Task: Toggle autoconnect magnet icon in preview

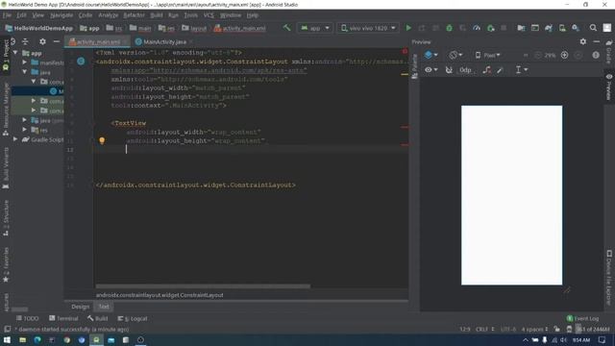Action: [449, 70]
